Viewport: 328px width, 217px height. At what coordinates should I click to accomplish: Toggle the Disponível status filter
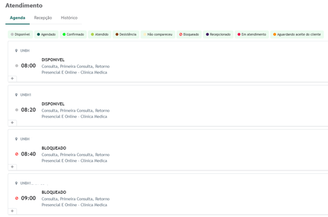coord(21,34)
